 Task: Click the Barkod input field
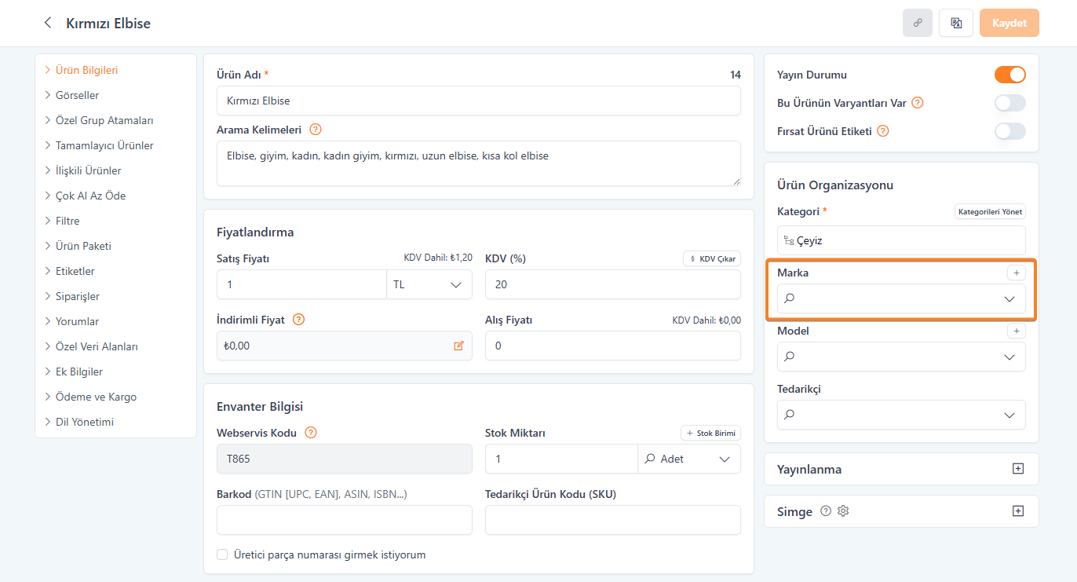tap(344, 520)
